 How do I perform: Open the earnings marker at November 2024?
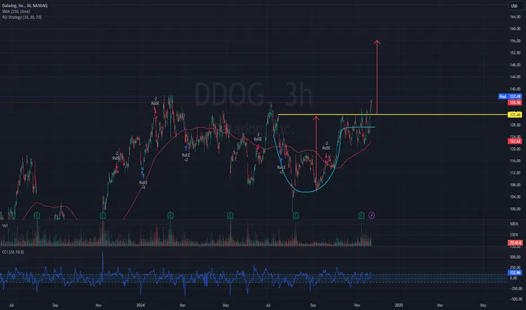click(x=361, y=215)
